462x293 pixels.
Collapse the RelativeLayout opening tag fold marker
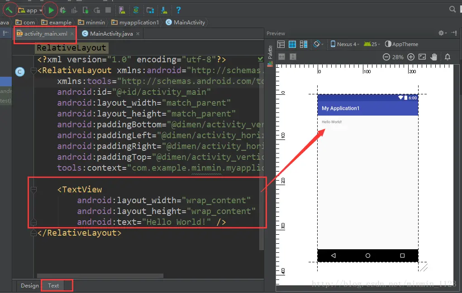click(33, 70)
